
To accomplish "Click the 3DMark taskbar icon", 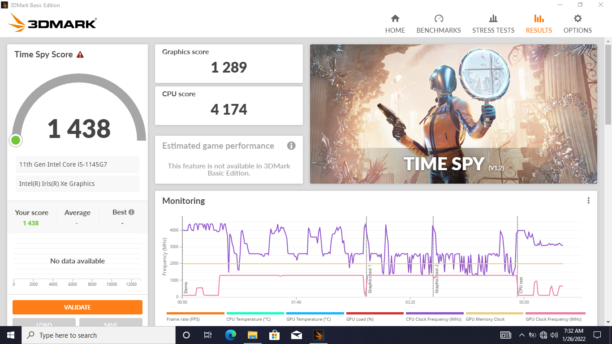I will [318, 335].
